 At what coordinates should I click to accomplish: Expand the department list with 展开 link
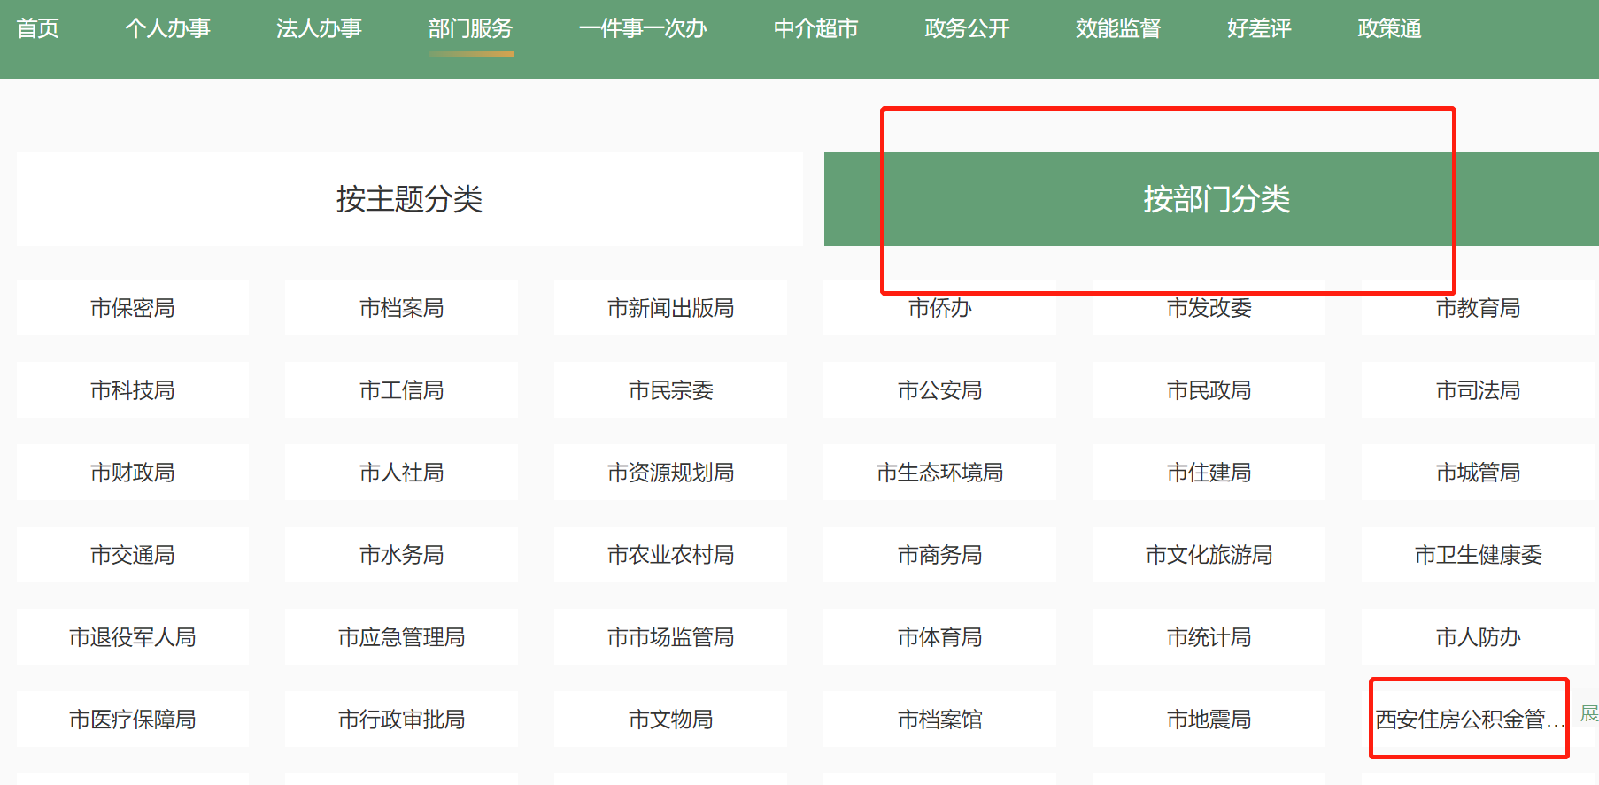click(1589, 713)
